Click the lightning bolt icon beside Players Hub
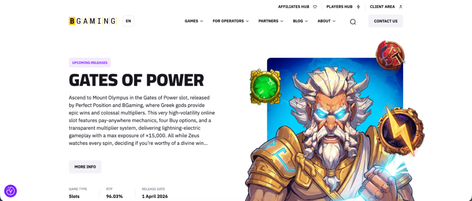 pos(358,6)
